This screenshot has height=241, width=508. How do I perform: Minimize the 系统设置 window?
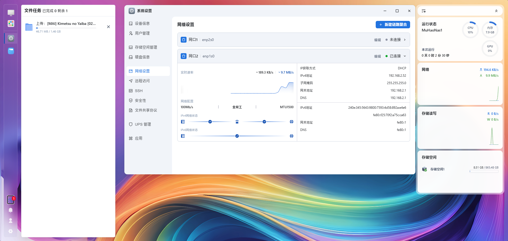click(x=385, y=11)
